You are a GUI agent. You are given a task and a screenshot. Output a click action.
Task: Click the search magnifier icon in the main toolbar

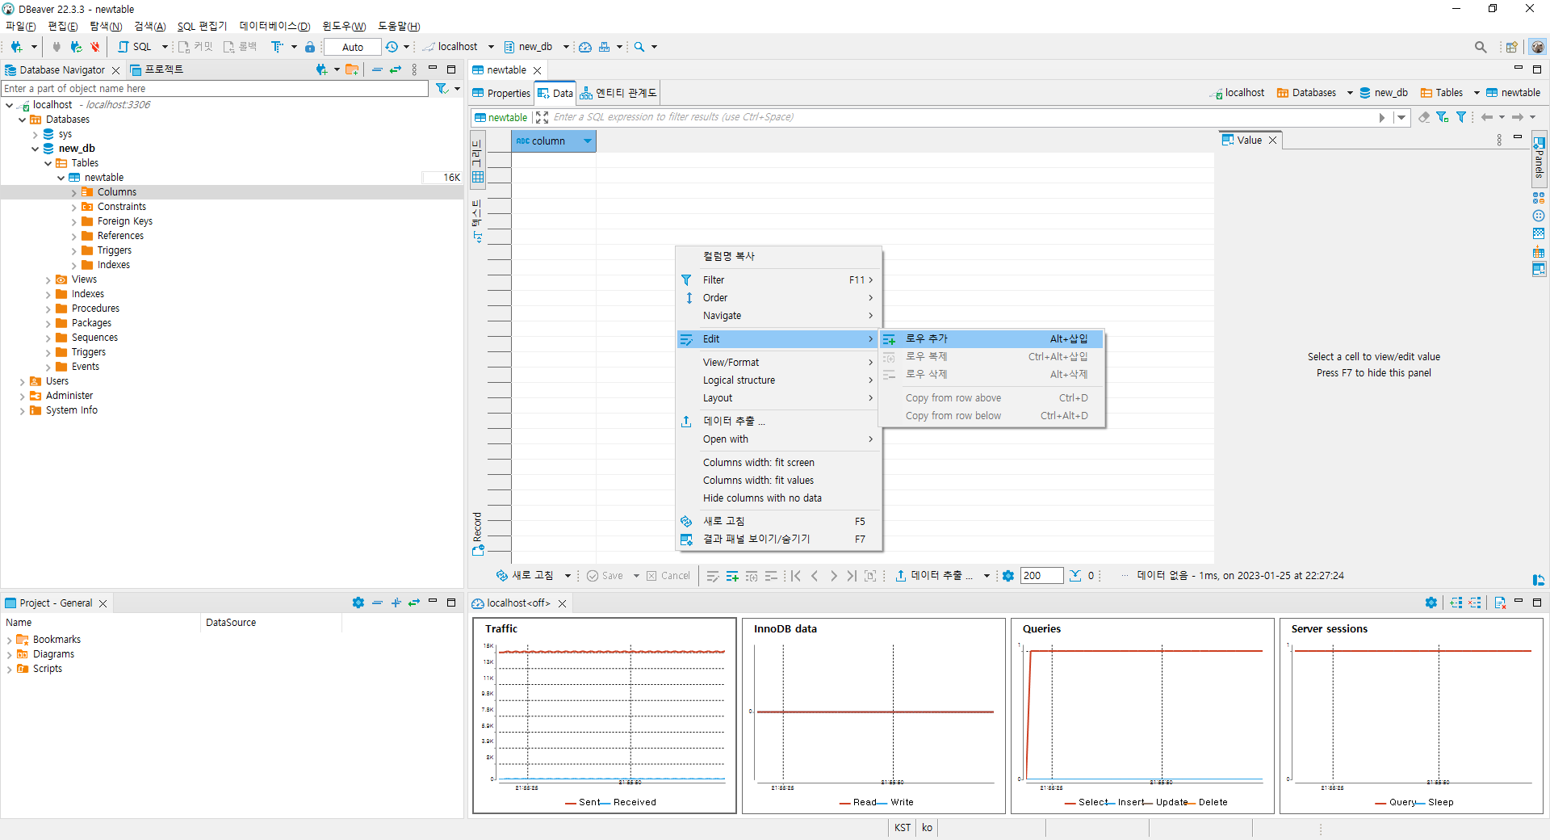tap(639, 47)
